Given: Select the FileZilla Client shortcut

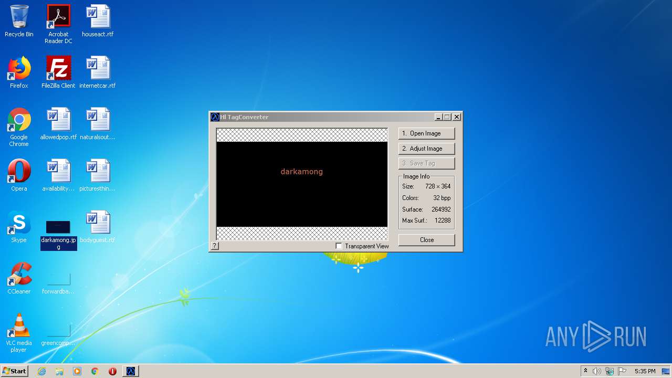Looking at the screenshot, I should pyautogui.click(x=58, y=72).
